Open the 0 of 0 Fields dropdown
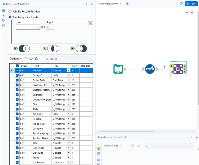The width and height of the screenshot is (199, 165). click(113, 146)
